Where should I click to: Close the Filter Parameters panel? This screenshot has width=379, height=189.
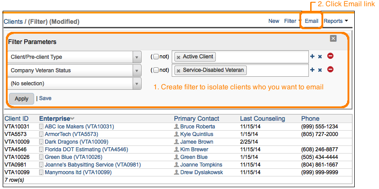pyautogui.click(x=333, y=39)
